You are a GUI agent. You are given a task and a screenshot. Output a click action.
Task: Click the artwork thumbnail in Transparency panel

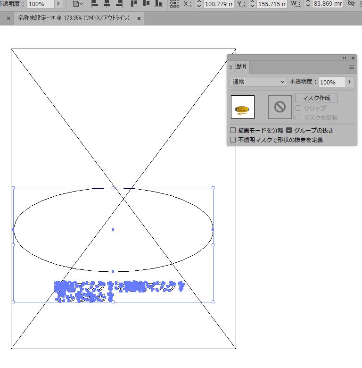coord(243,107)
